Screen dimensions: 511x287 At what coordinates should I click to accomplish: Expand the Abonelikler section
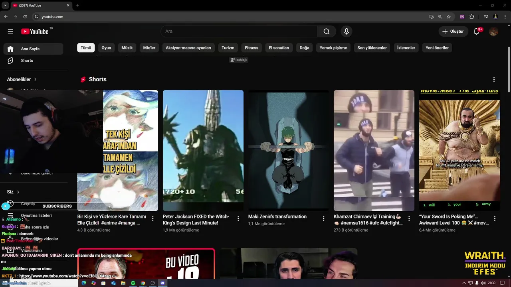(22, 79)
